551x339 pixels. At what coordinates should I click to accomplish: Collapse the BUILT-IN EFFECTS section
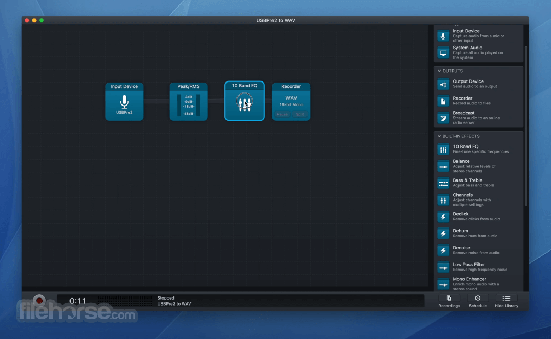tap(439, 136)
